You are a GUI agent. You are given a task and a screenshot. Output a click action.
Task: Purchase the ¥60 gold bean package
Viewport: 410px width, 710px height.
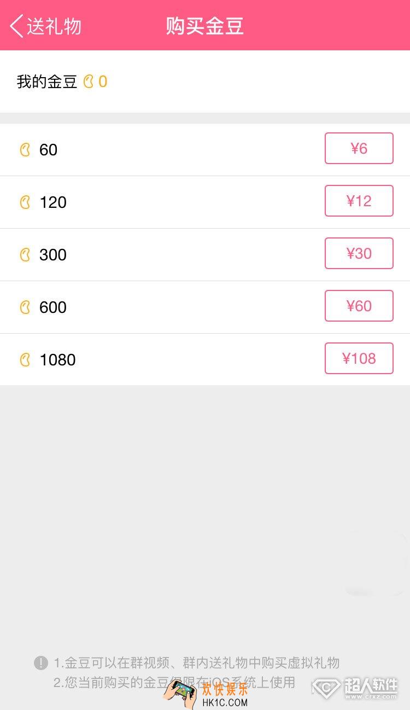(359, 306)
